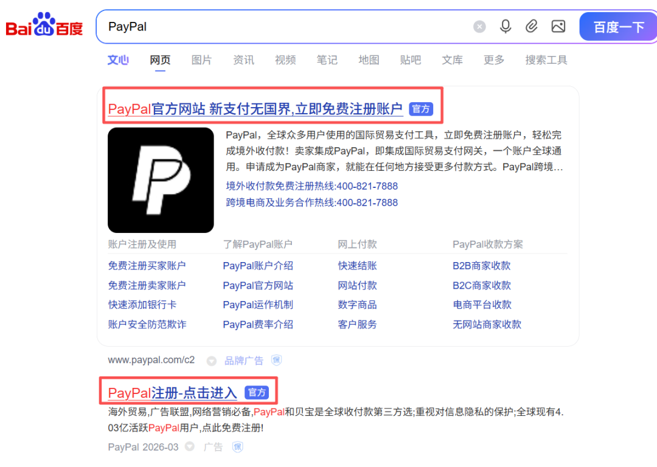Image resolution: width=657 pixels, height=467 pixels.
Task: Click the 百度一下 search button
Action: (x=619, y=27)
